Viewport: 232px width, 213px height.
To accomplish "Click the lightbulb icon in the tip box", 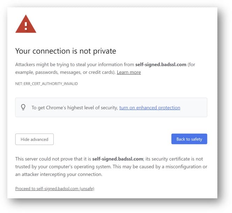I will 23,107.
